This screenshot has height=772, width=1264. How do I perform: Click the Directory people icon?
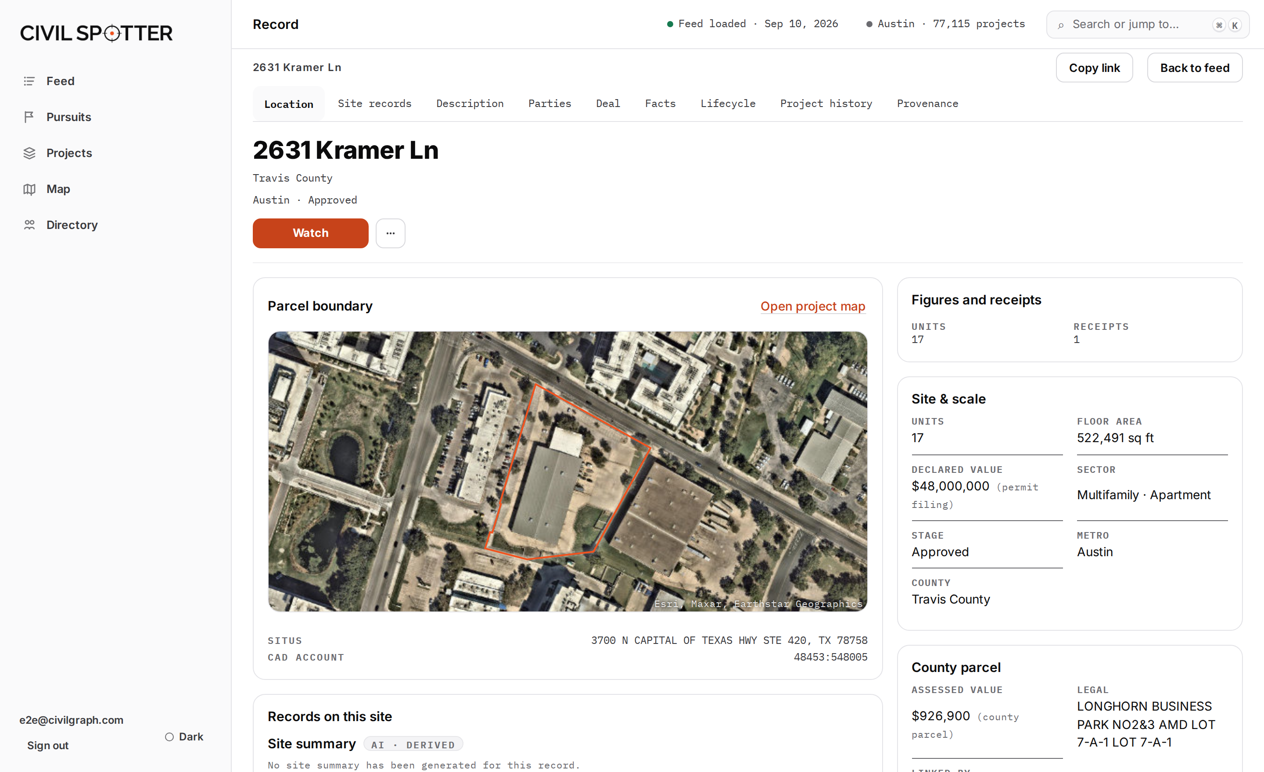[29, 225]
